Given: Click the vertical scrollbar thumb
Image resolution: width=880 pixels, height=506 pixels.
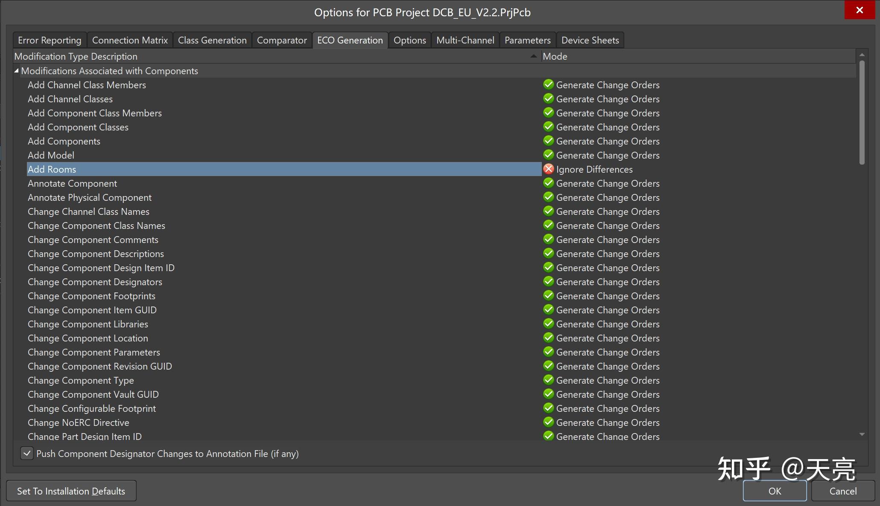Looking at the screenshot, I should click(862, 113).
